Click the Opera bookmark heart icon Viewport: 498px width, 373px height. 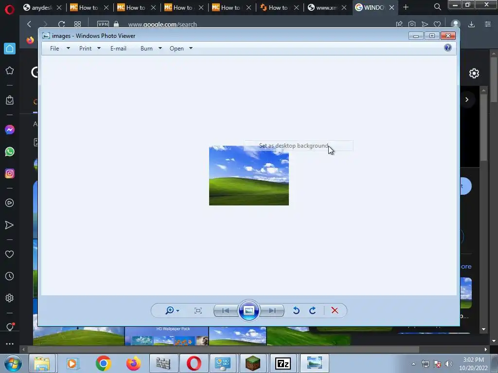click(437, 24)
